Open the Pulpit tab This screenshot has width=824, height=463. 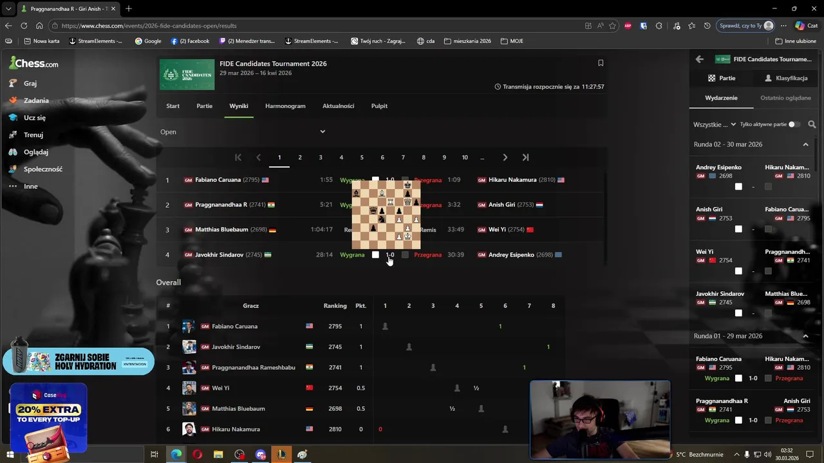[x=379, y=106]
